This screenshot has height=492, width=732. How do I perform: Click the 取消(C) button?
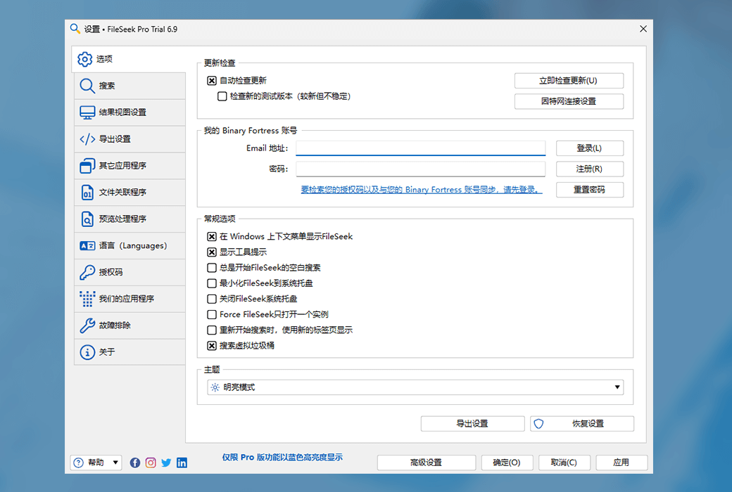564,462
